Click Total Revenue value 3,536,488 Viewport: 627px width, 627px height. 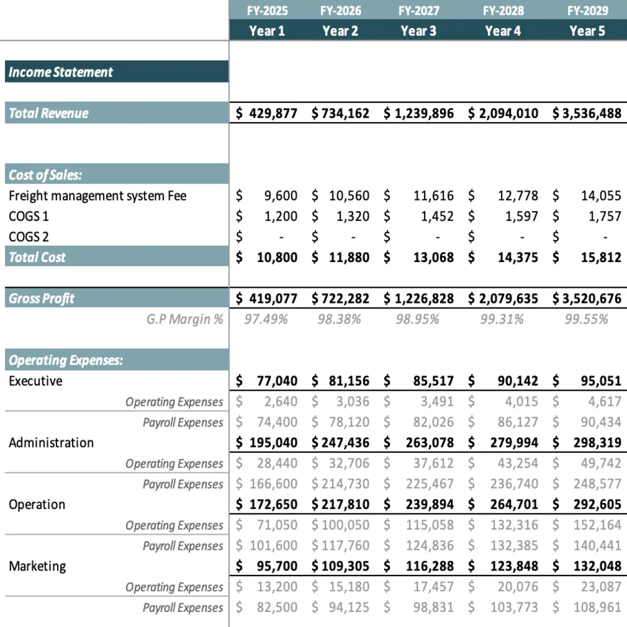point(592,113)
